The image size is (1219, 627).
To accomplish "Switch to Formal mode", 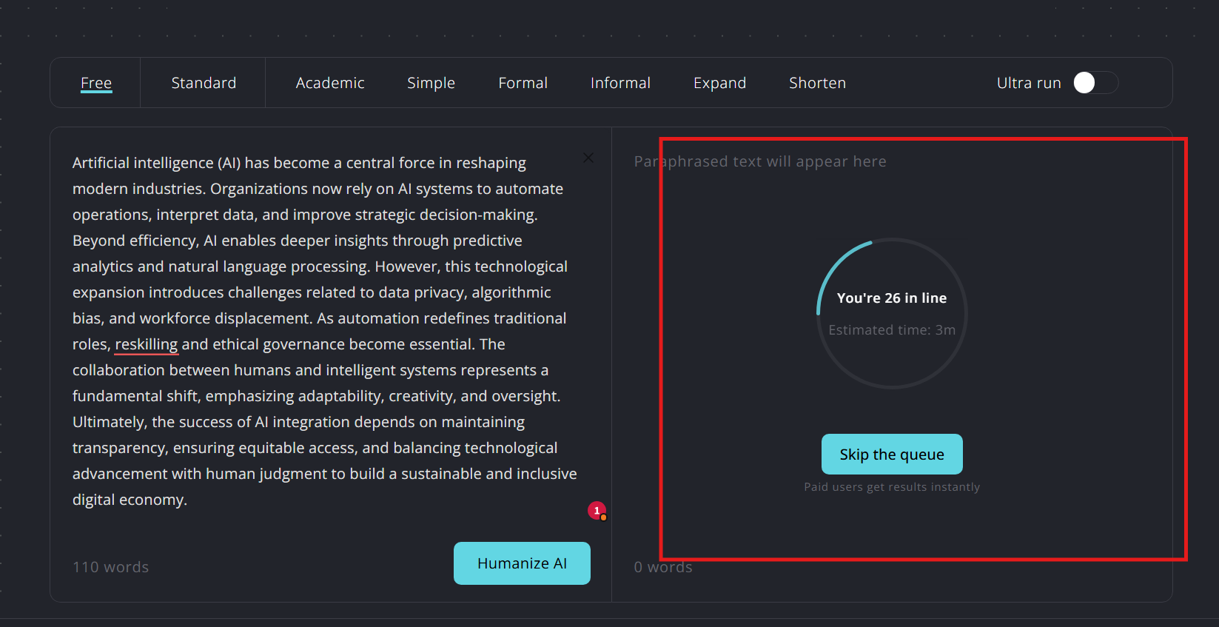I will (523, 83).
